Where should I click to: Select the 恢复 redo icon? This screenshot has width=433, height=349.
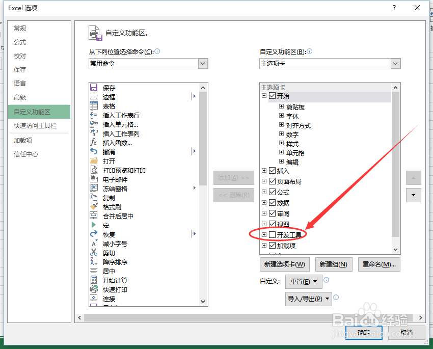pos(94,234)
